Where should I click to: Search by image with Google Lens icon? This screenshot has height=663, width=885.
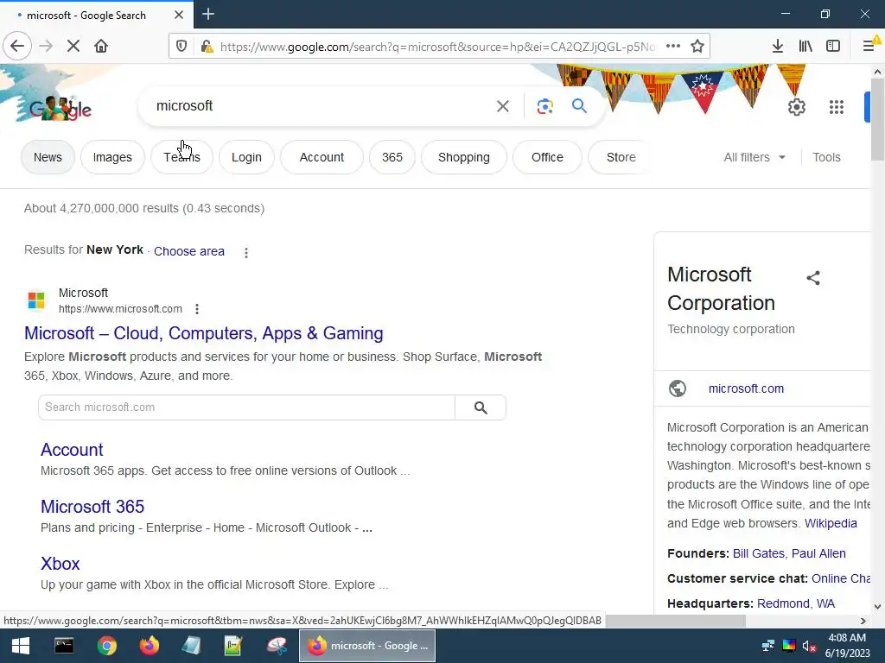pyautogui.click(x=545, y=106)
